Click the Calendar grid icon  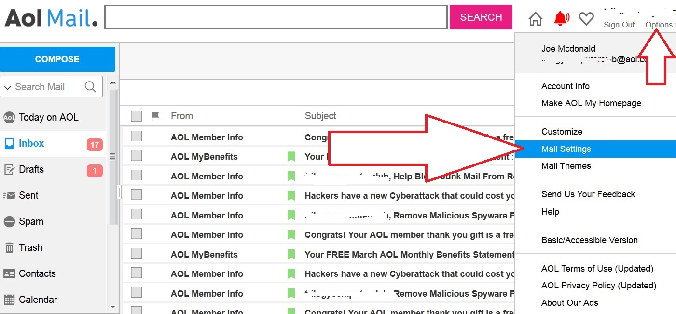[x=9, y=300]
